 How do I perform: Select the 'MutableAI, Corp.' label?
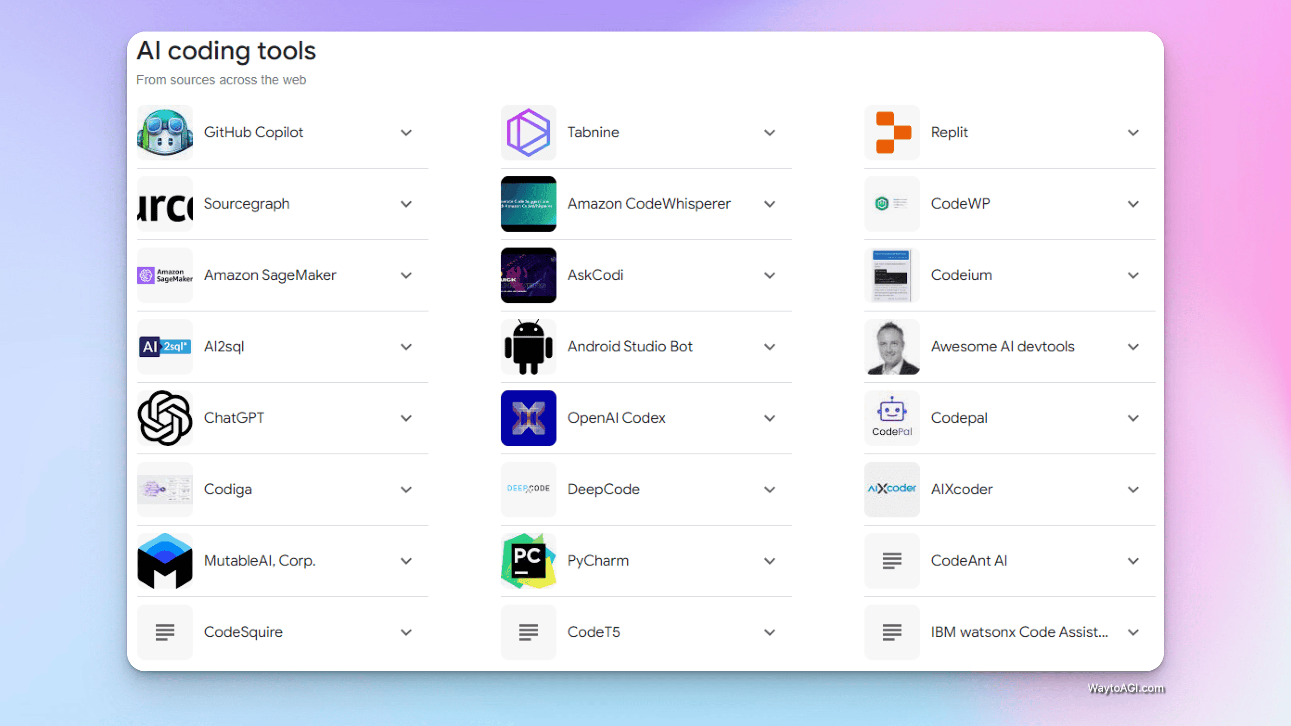(260, 560)
